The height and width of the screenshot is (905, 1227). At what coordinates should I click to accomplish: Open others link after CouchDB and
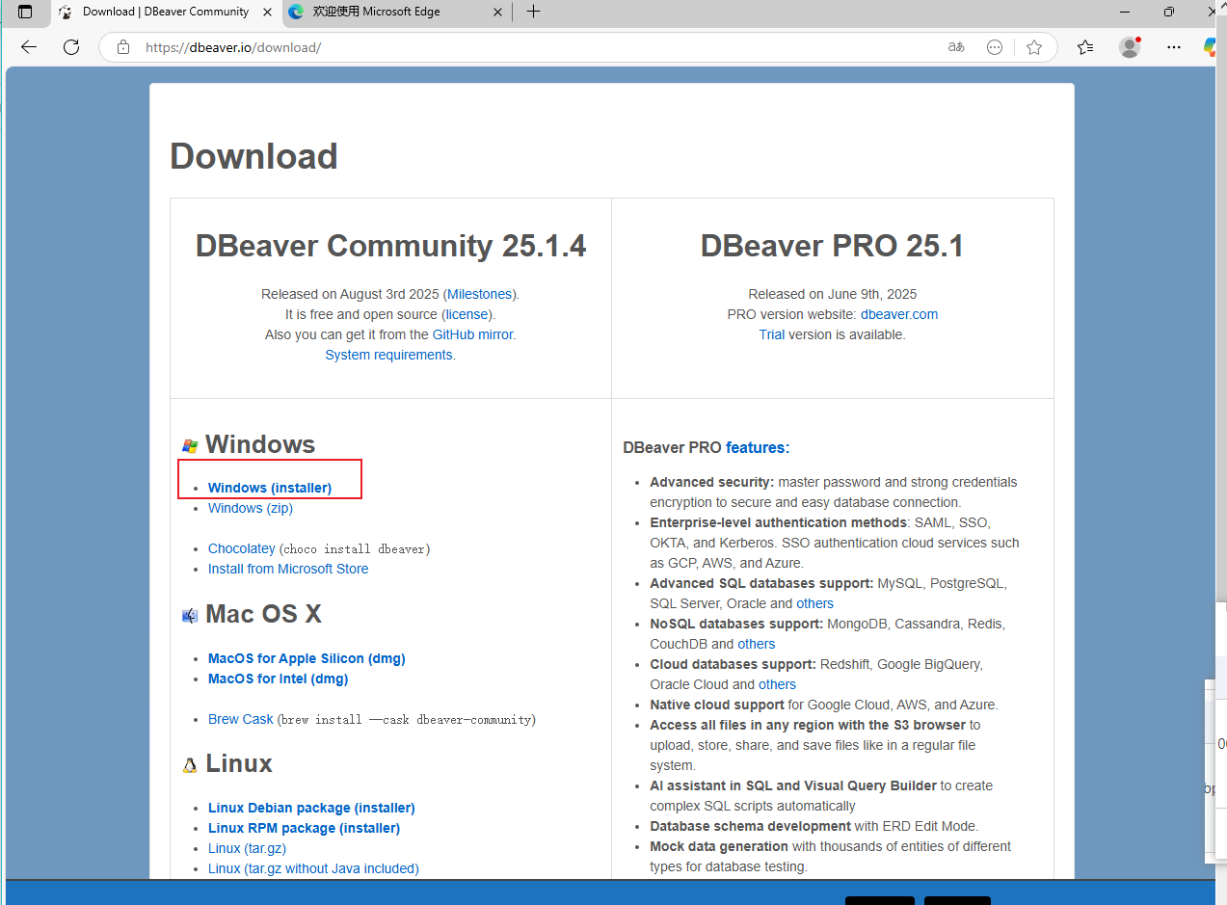(757, 644)
